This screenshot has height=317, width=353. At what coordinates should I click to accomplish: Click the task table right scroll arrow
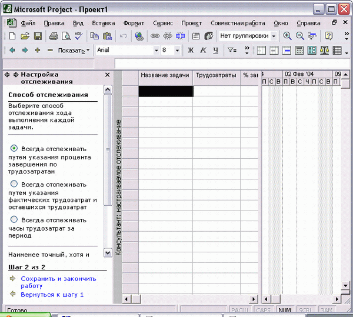(254, 299)
